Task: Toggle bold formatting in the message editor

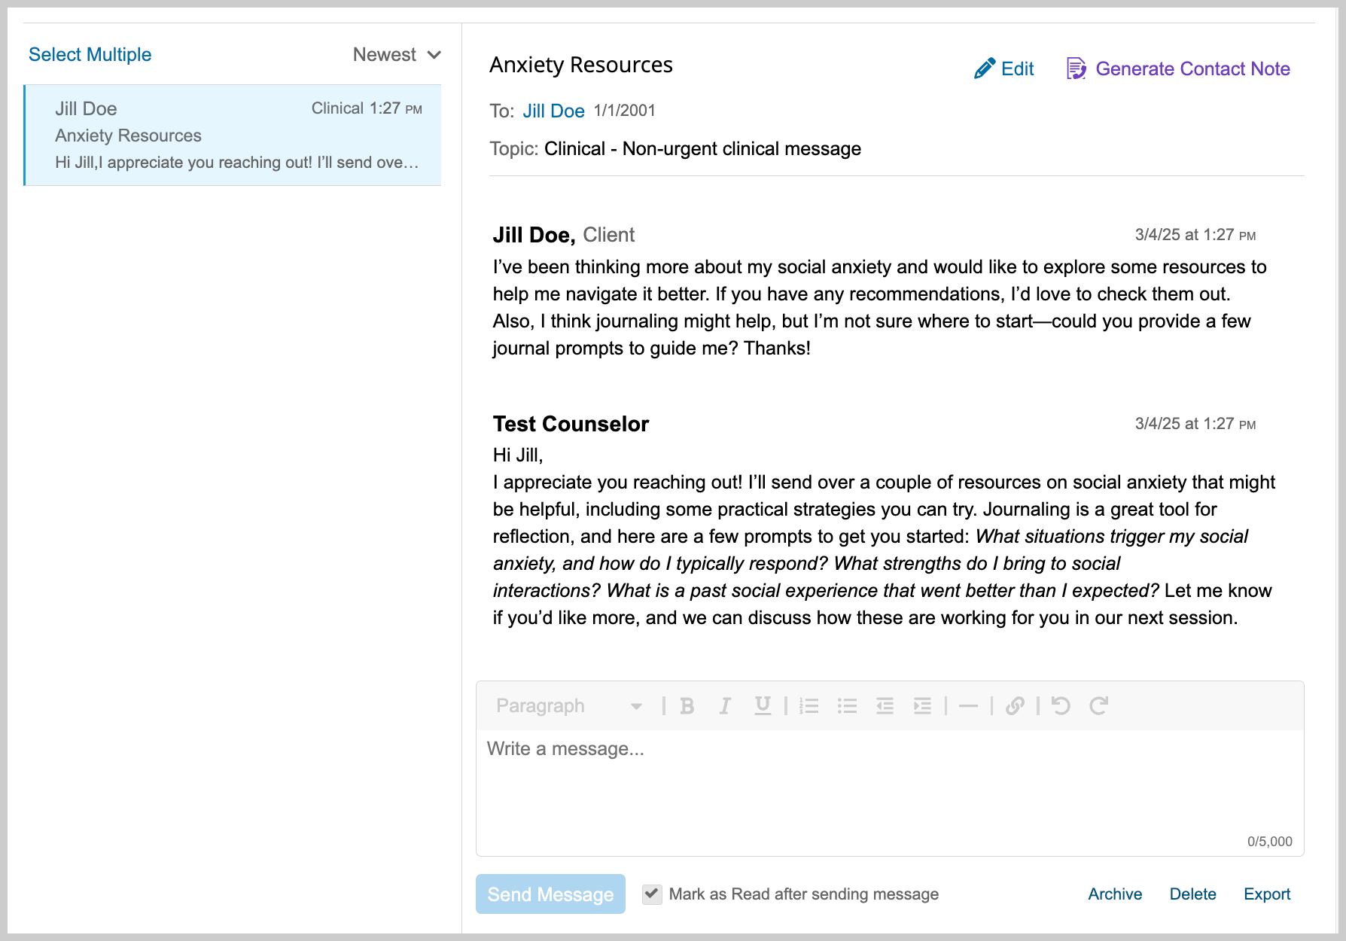Action: [x=687, y=706]
